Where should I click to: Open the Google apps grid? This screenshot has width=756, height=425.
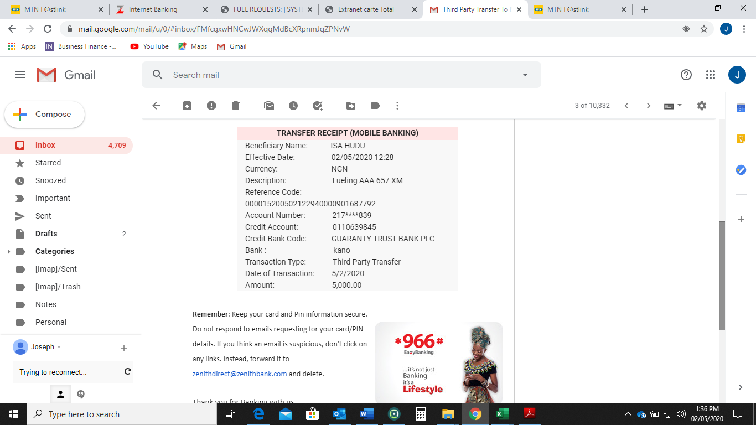point(711,75)
